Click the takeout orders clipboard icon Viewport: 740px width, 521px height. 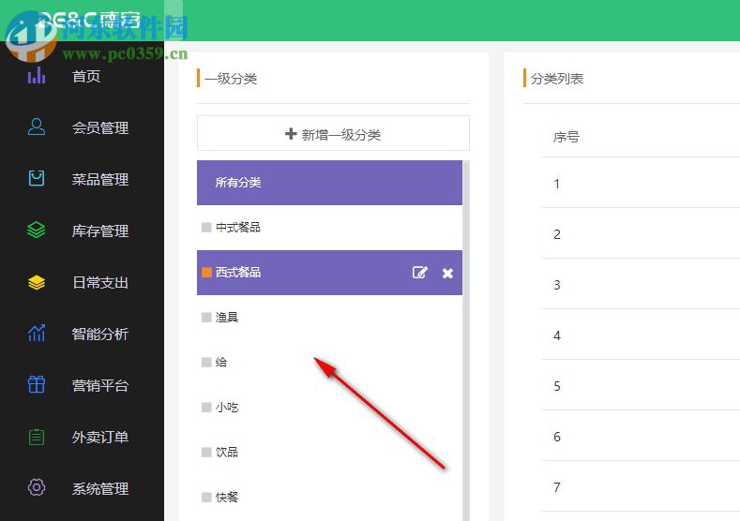(37, 437)
